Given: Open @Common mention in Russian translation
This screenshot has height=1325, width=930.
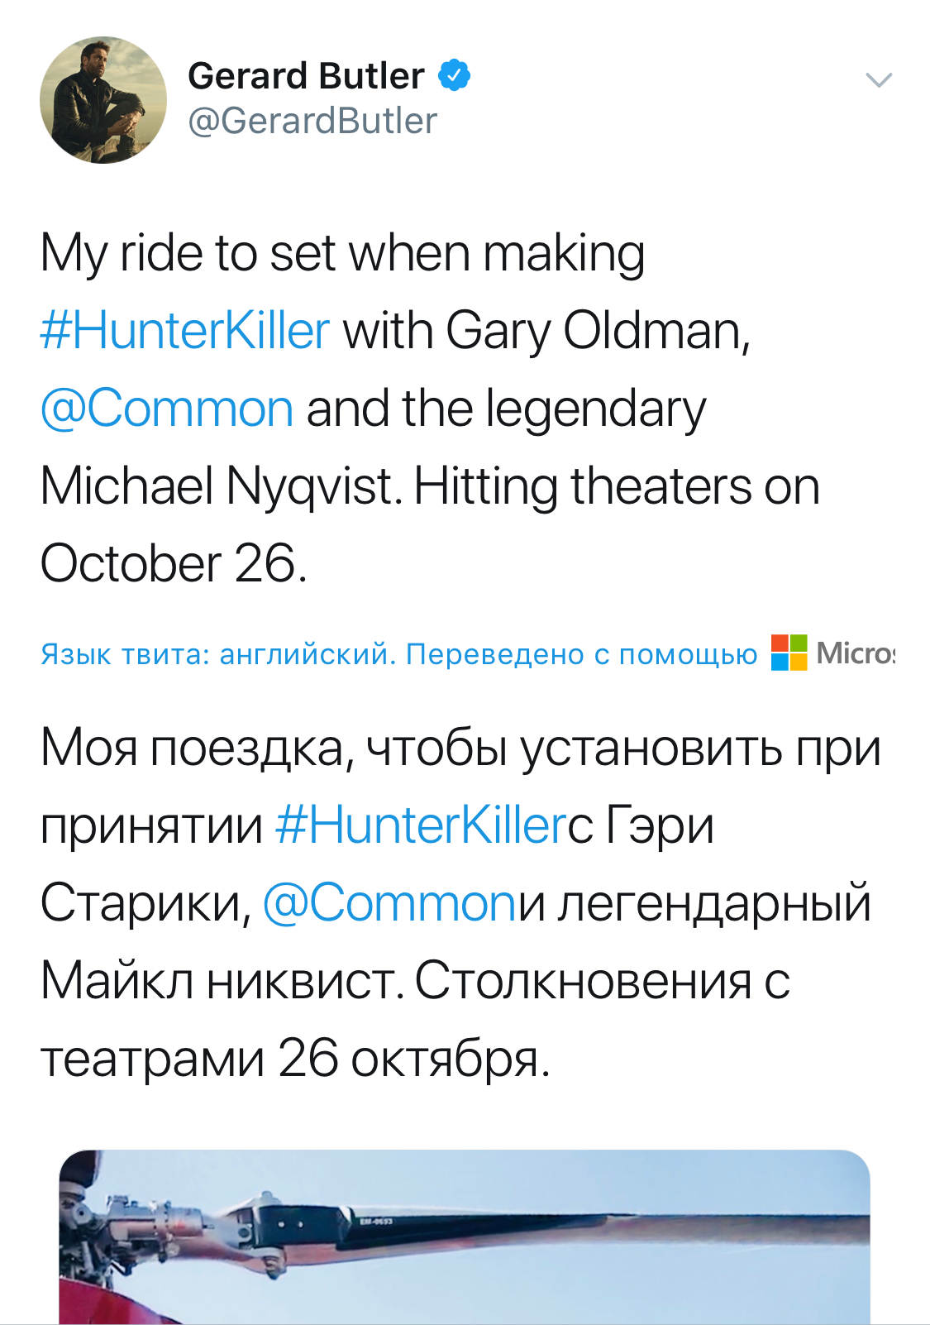Looking at the screenshot, I should pyautogui.click(x=389, y=902).
